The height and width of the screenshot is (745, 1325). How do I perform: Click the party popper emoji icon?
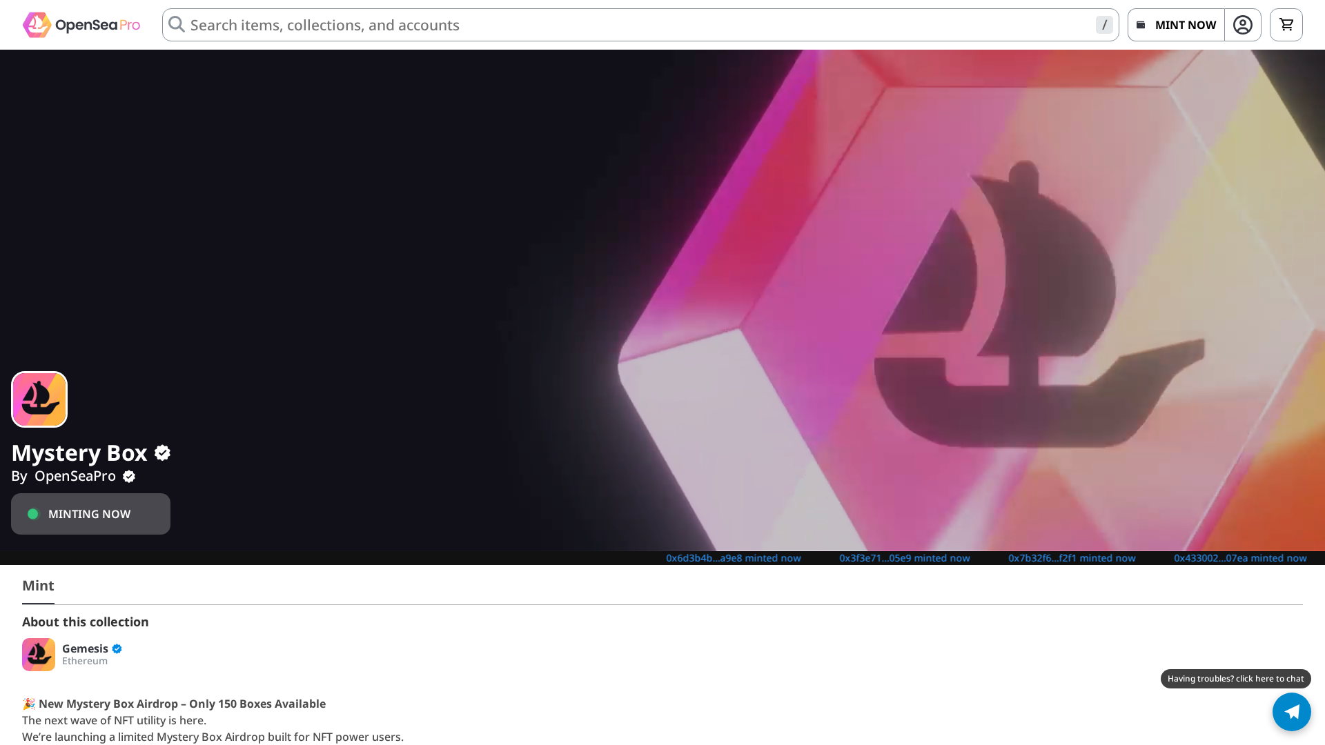point(29,704)
